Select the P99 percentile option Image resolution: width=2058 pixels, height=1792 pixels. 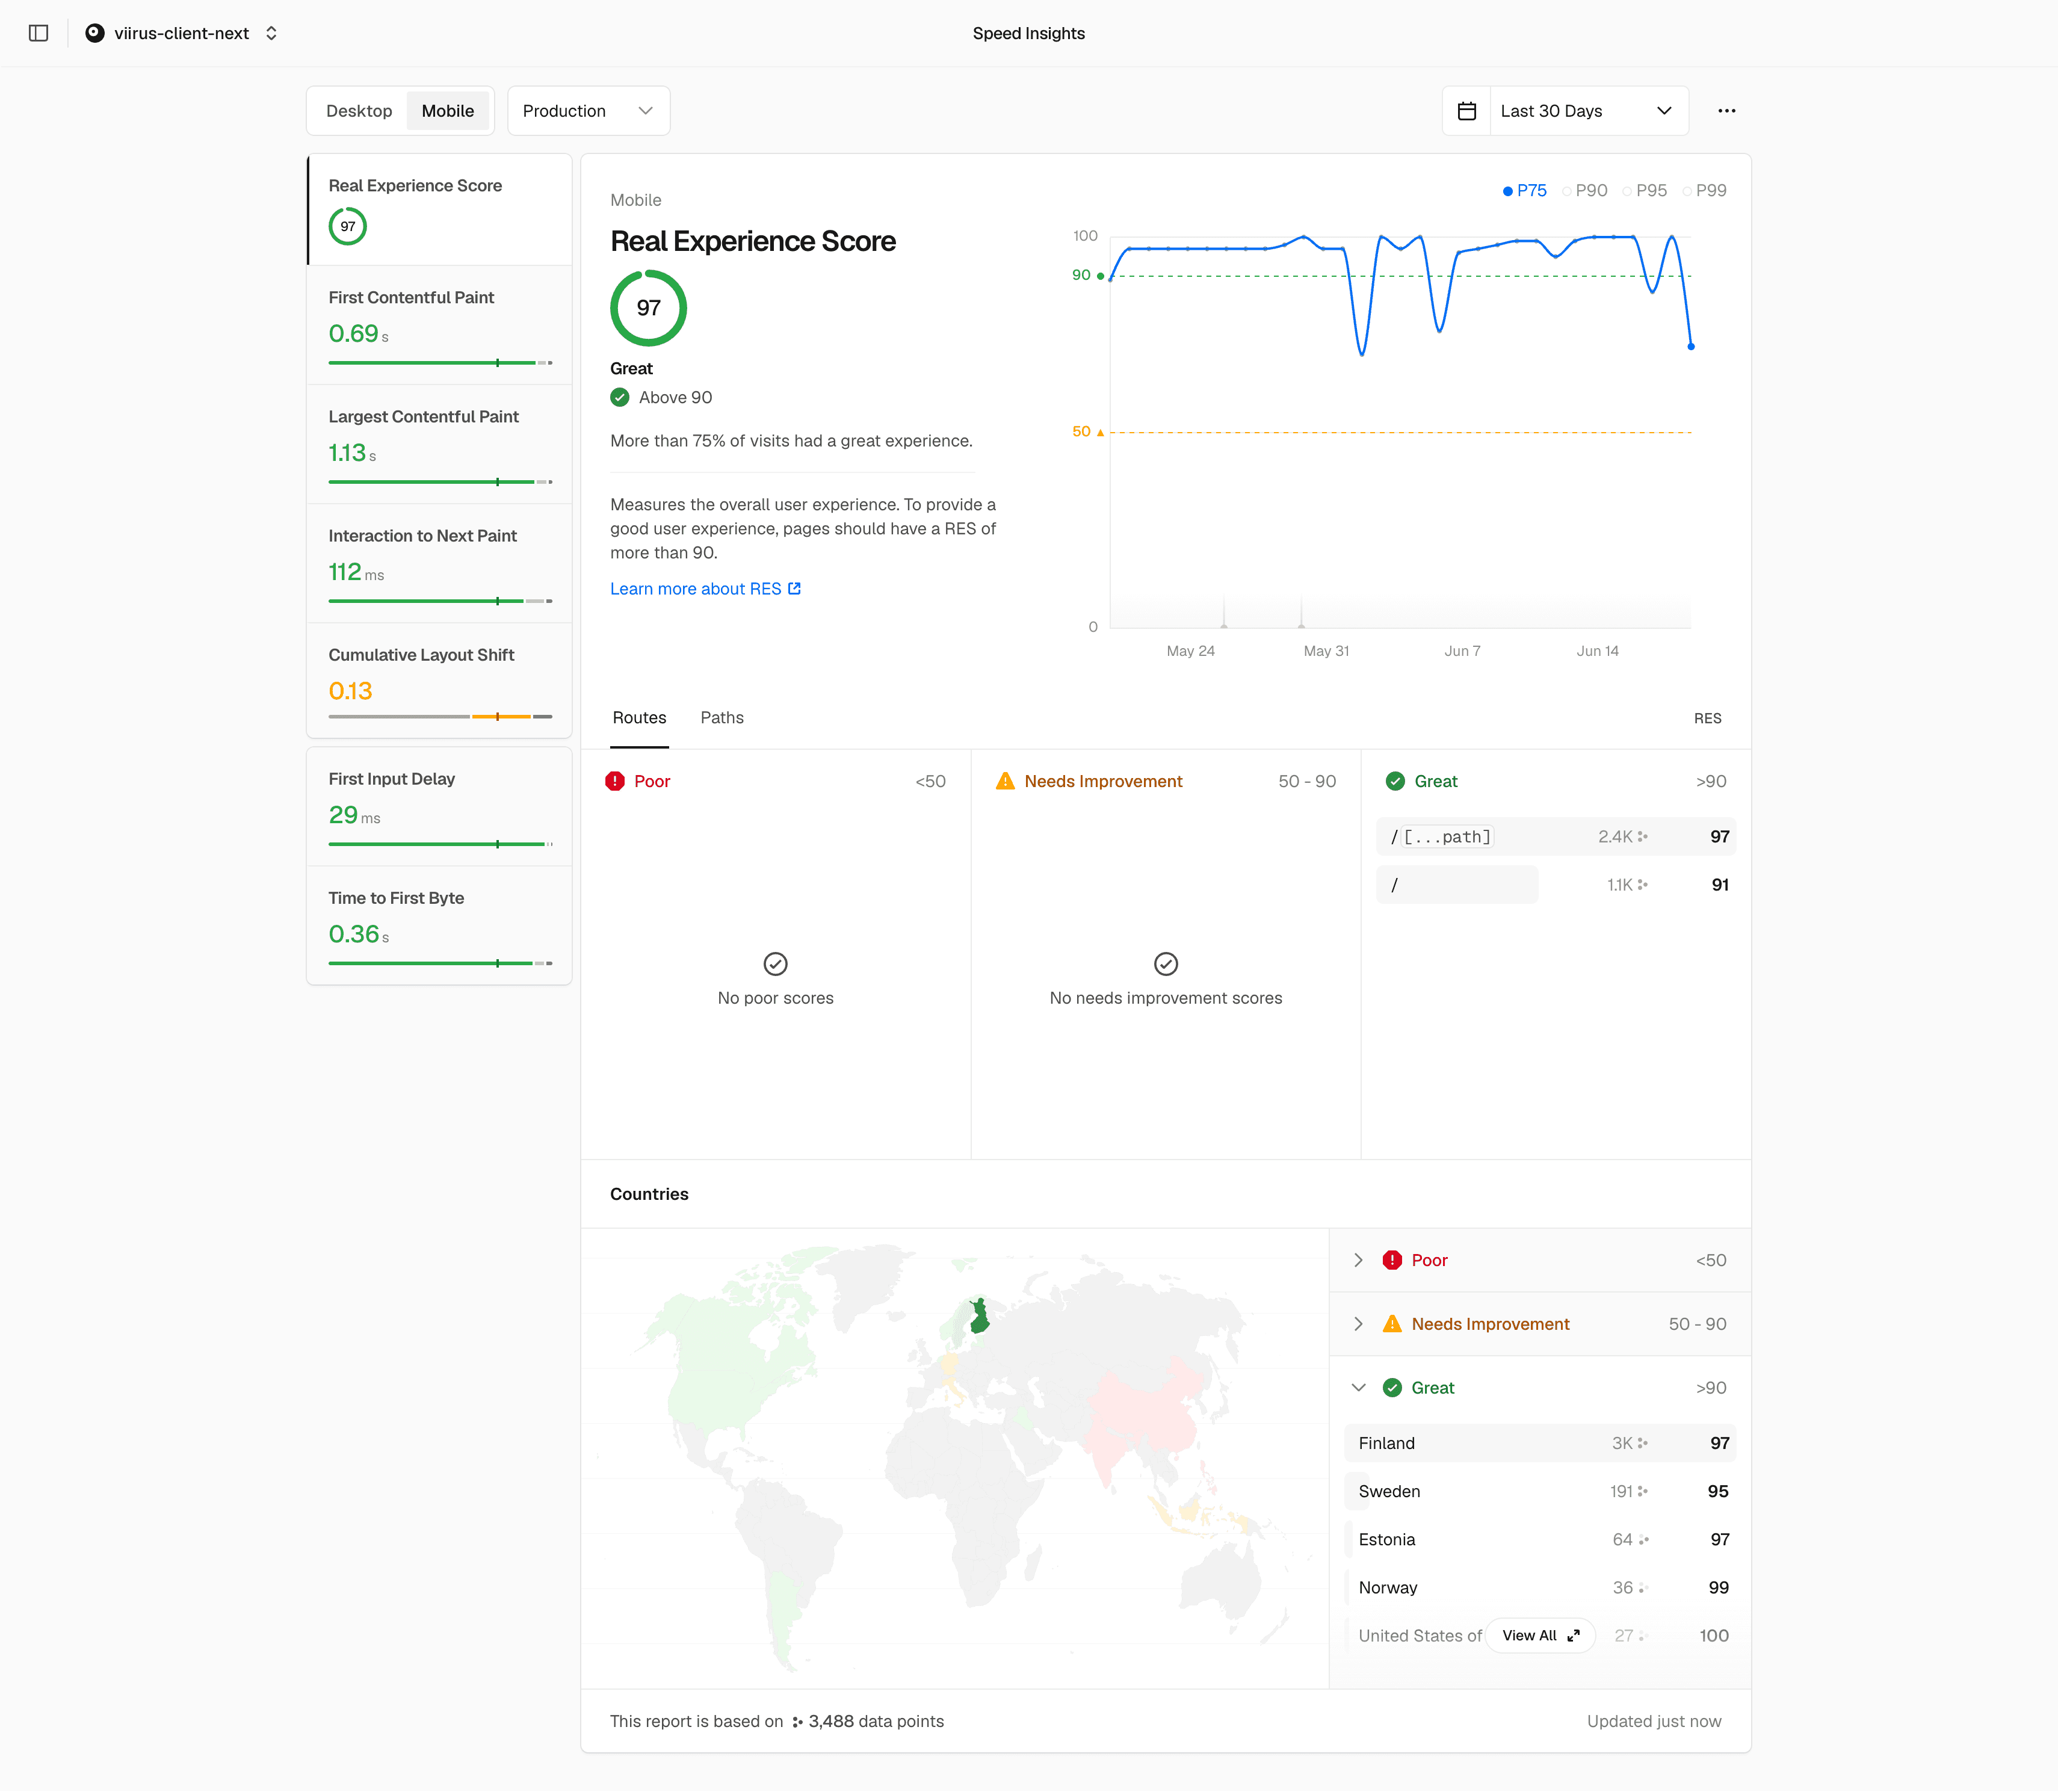[x=1705, y=190]
